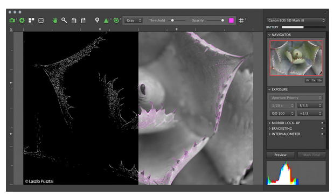The width and height of the screenshot is (334, 196).
Task: Click the 5x zoom button in Navigator
Action: click(x=314, y=80)
